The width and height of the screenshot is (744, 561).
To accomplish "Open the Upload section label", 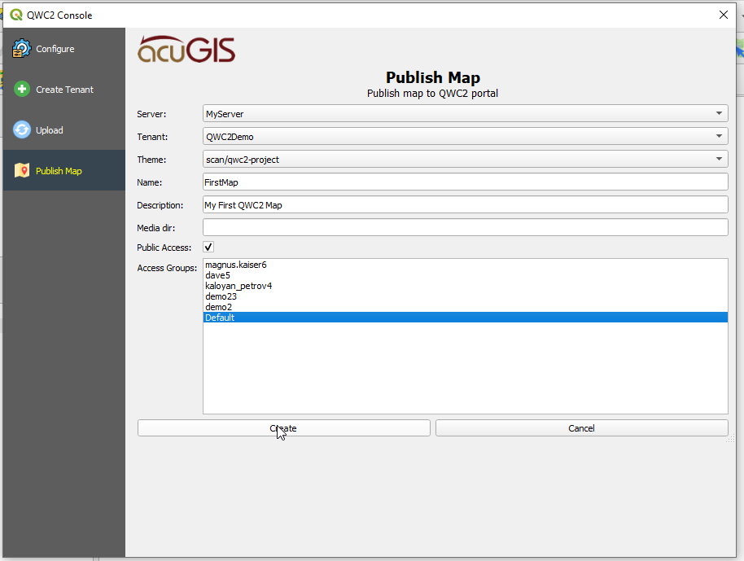I will pos(49,130).
